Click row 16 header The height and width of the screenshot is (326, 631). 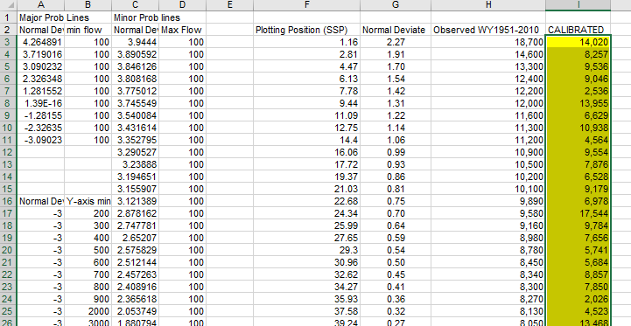(x=8, y=201)
